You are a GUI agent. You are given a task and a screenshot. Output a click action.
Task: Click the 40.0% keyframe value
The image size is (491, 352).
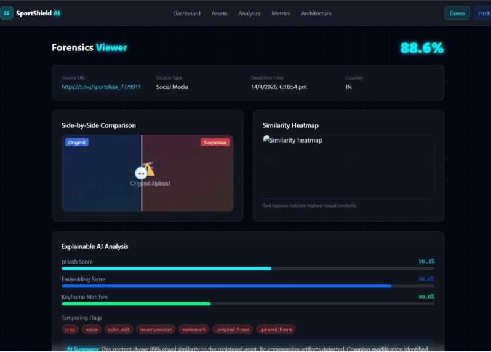(426, 296)
